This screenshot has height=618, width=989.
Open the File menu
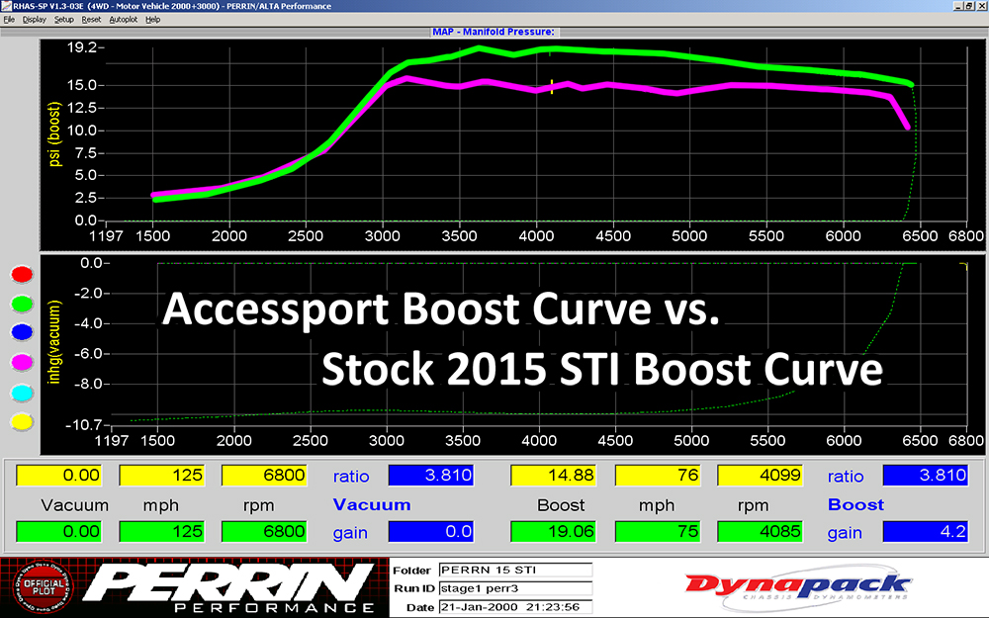pos(9,20)
